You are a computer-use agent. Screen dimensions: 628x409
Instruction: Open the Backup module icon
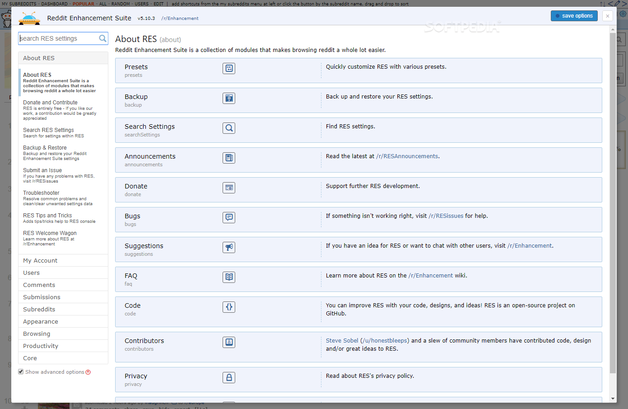point(229,98)
